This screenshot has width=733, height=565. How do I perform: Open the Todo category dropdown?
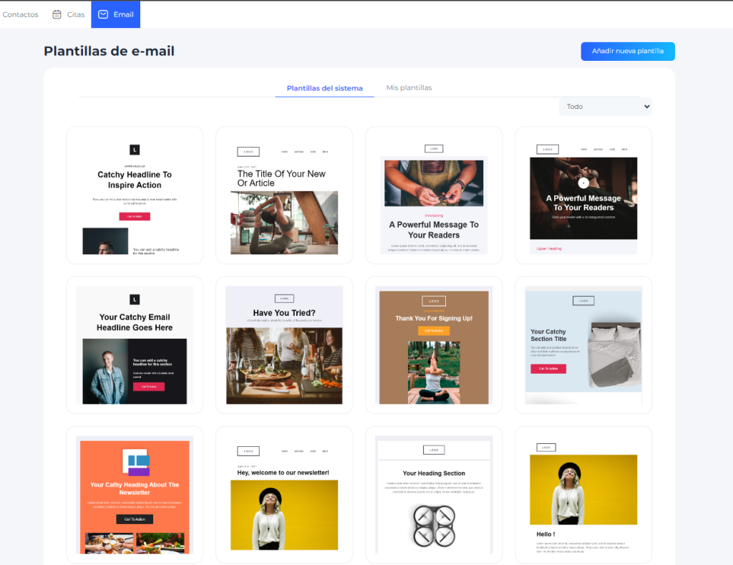tap(606, 107)
